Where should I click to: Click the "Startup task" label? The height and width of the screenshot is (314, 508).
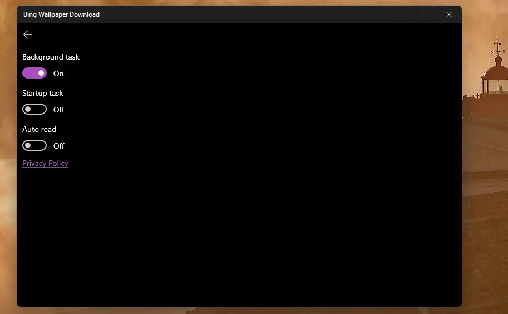click(42, 94)
